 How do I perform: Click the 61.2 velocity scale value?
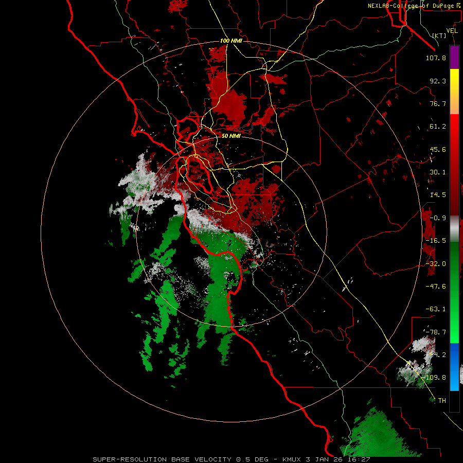438,127
